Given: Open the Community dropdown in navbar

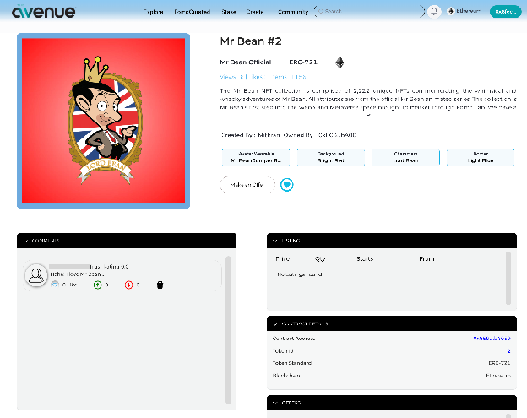Looking at the screenshot, I should pyautogui.click(x=294, y=12).
